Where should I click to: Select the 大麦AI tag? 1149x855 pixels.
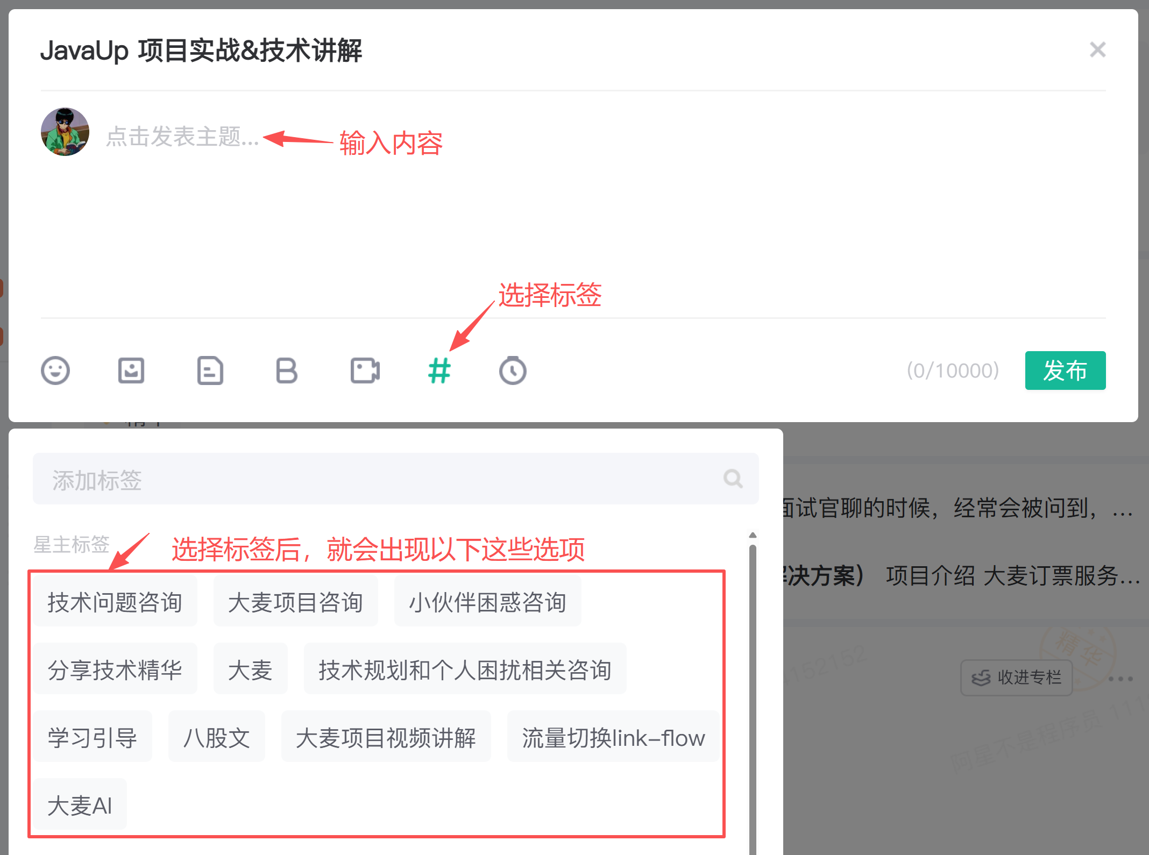[x=80, y=805]
